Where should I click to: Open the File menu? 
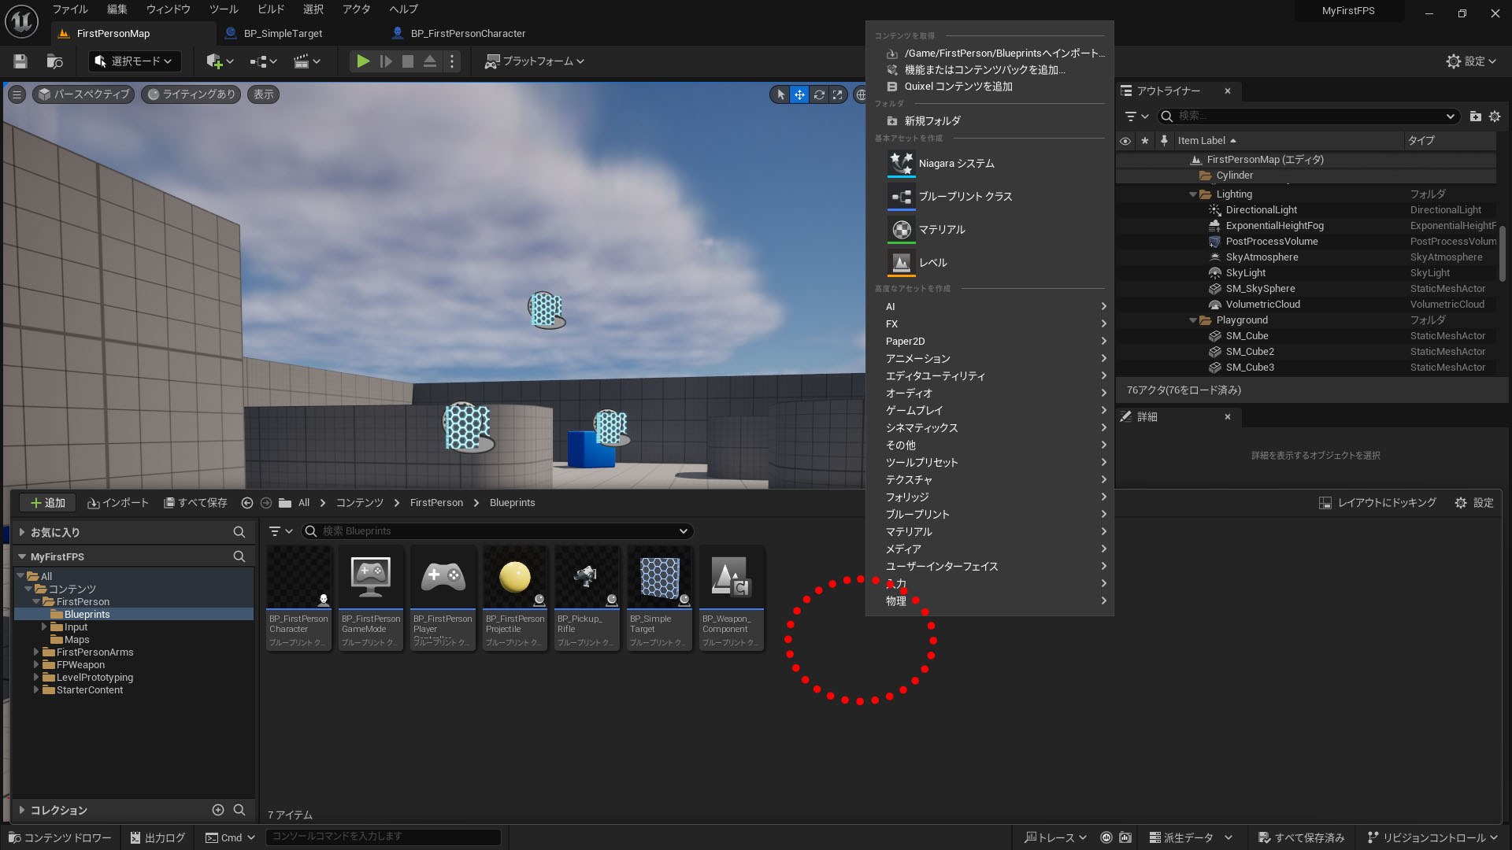[x=70, y=9]
